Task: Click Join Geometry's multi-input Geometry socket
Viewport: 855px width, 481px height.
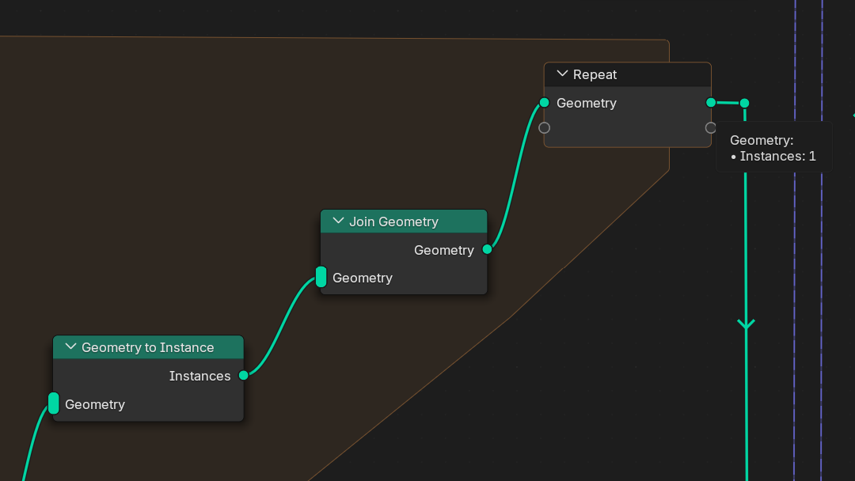Action: tap(321, 277)
